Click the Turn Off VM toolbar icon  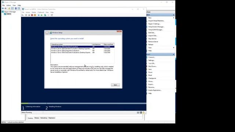point(29,15)
